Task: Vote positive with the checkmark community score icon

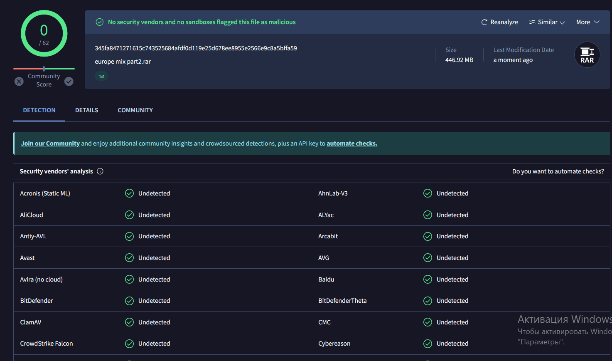Action: (69, 82)
